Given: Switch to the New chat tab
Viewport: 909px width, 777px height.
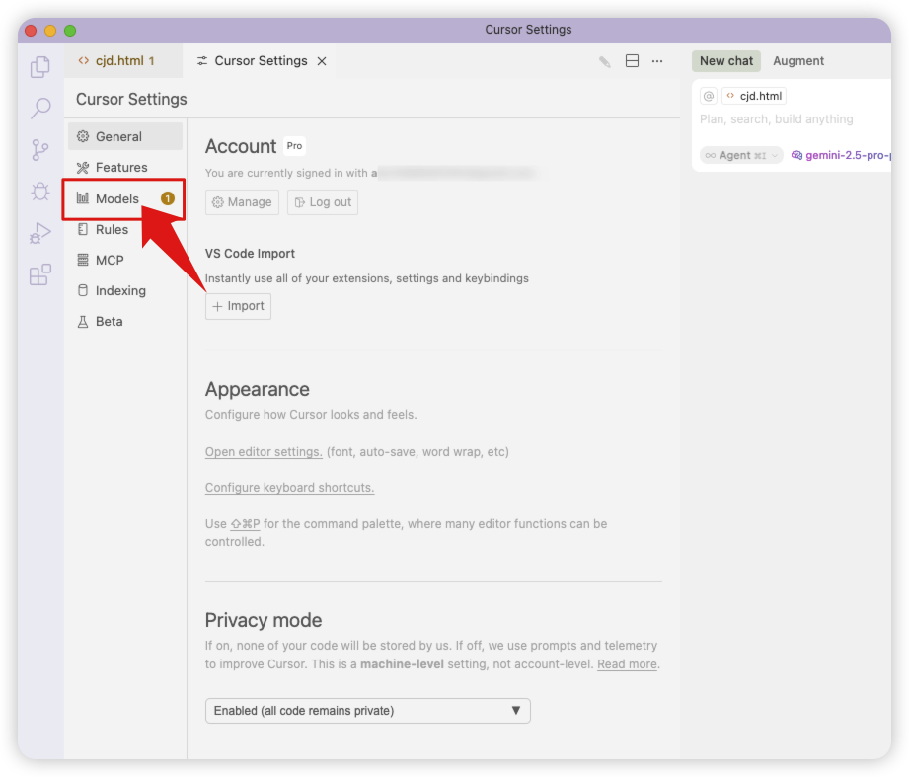Looking at the screenshot, I should (725, 61).
